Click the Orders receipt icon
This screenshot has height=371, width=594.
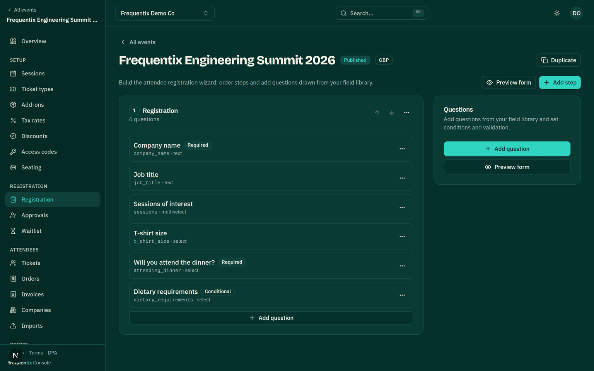pos(13,279)
